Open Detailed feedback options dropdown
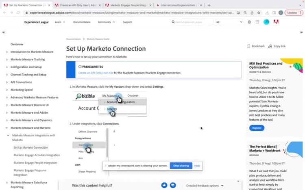Image resolution: width=305 pixels, height=190 pixels. [205, 186]
